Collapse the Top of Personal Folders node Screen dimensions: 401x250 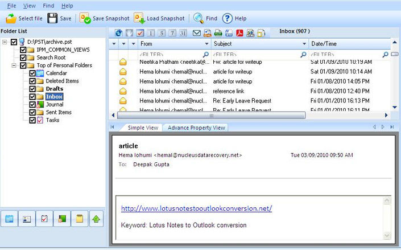click(14, 65)
